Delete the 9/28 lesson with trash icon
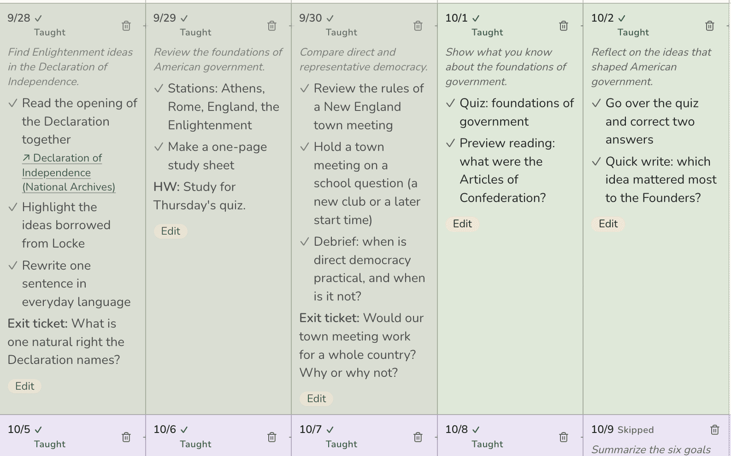 pos(126,26)
